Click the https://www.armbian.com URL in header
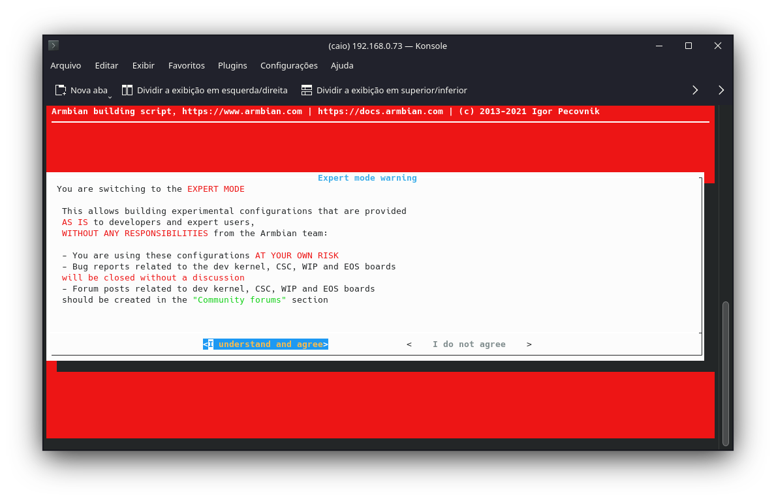The image size is (776, 501). 242,112
